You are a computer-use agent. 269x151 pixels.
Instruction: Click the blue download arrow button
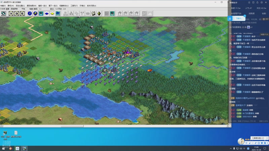pyautogui.click(x=230, y=18)
